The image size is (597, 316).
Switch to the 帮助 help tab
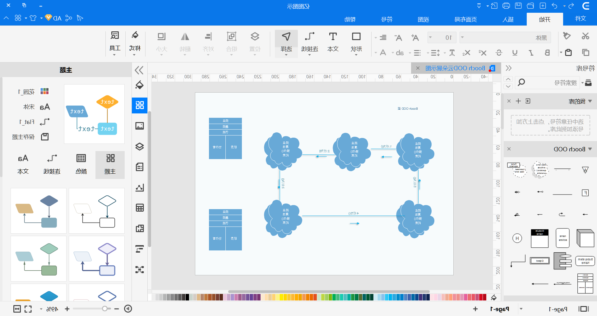tap(350, 19)
